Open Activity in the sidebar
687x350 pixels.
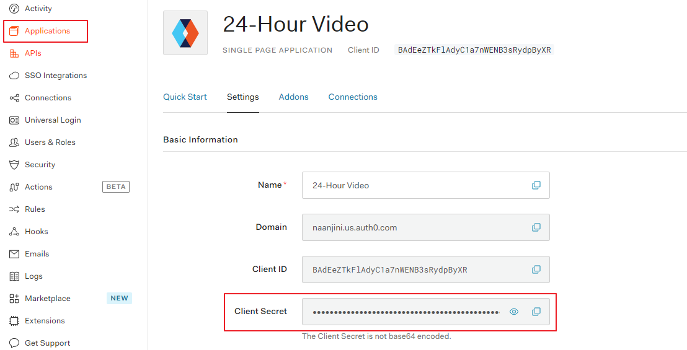point(38,8)
